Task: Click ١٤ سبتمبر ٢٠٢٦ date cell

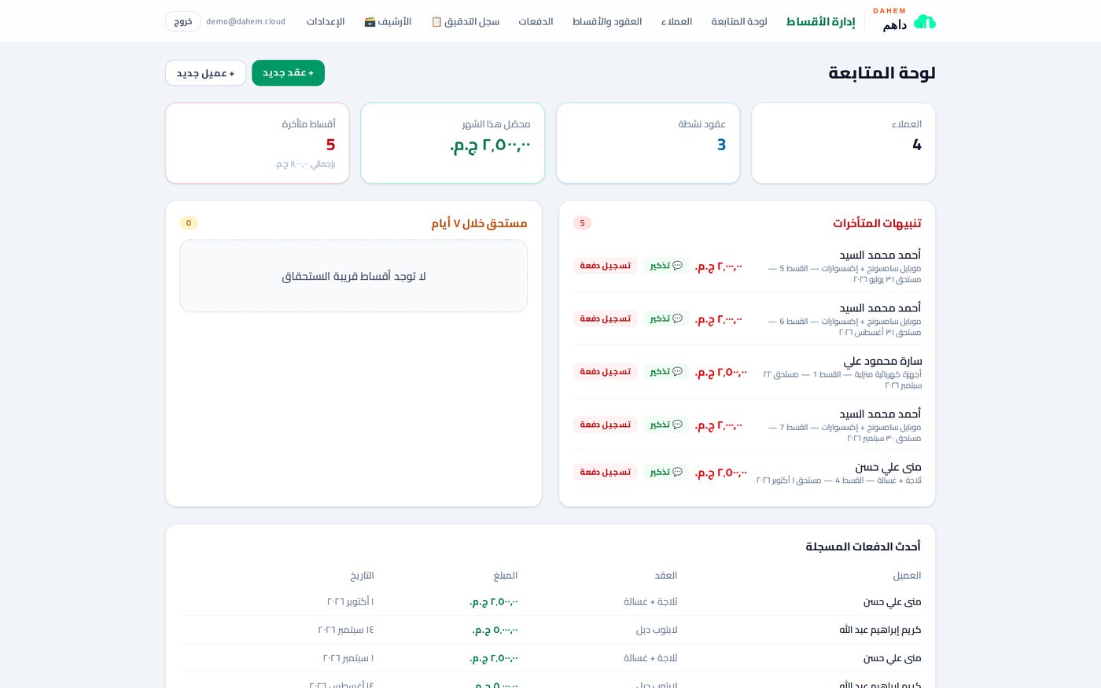Action: tap(346, 630)
